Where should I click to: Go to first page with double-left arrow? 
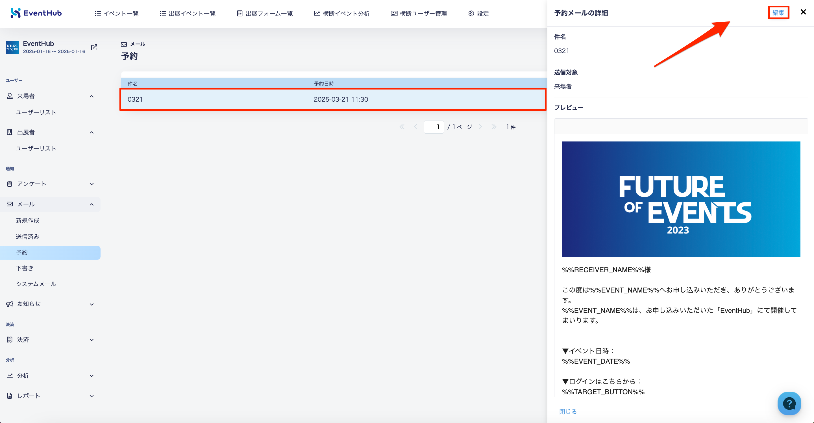402,127
